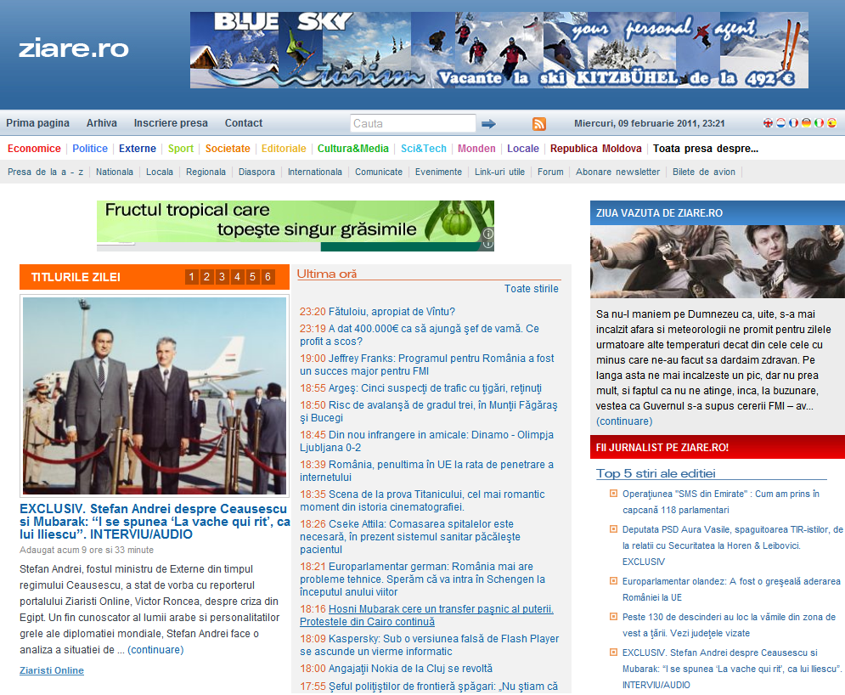Open Operațiunea "SMS din Emirate" top story

coord(721,502)
